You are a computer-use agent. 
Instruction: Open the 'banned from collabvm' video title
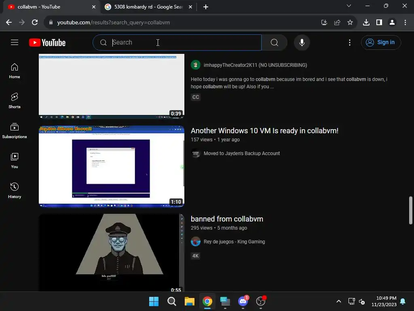(x=227, y=219)
